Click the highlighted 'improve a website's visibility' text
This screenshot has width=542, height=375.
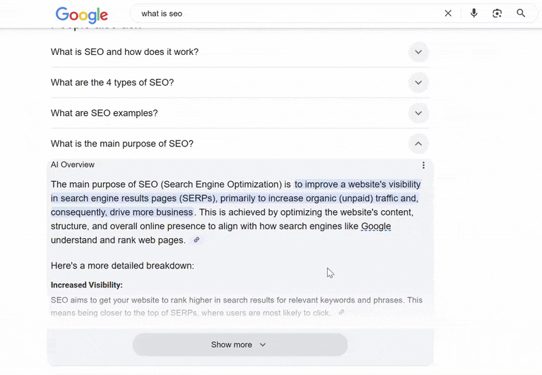358,184
